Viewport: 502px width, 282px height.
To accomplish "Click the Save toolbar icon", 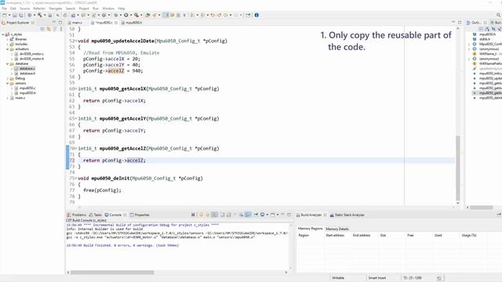I will click(x=15, y=15).
